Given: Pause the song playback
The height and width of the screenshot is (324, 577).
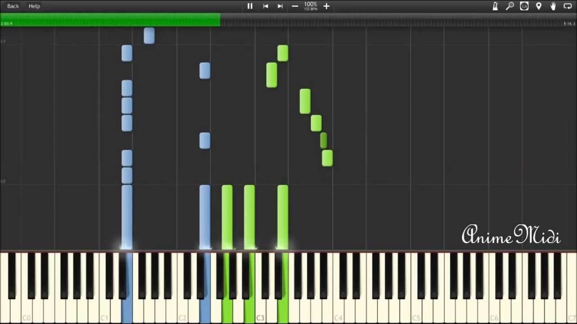Looking at the screenshot, I should coord(250,6).
